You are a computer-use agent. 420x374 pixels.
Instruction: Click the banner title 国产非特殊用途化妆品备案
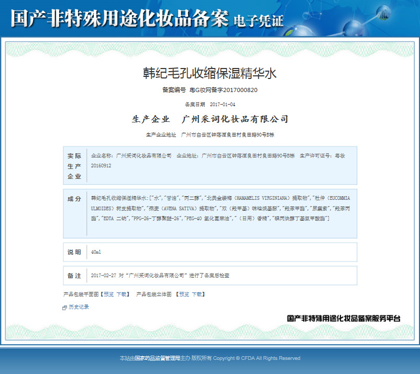click(x=119, y=18)
